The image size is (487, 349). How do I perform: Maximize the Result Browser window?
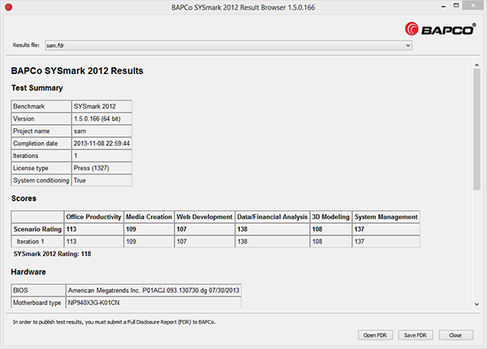pos(456,6)
